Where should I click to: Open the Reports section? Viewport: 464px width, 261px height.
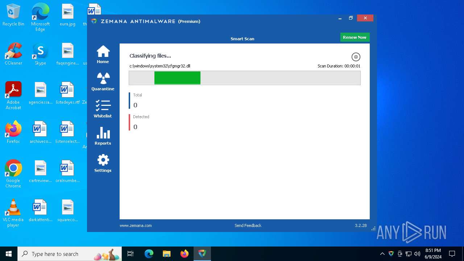[x=103, y=136]
